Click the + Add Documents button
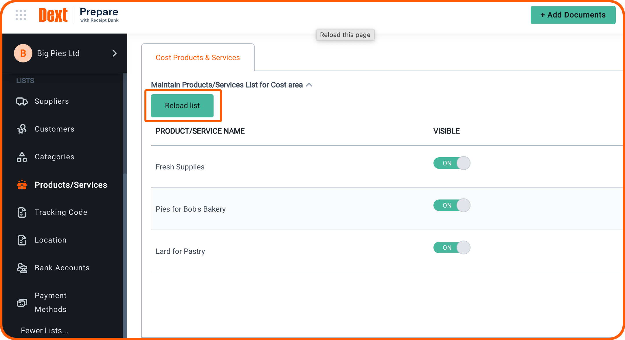Screen dimensions: 625x340 click(573, 15)
